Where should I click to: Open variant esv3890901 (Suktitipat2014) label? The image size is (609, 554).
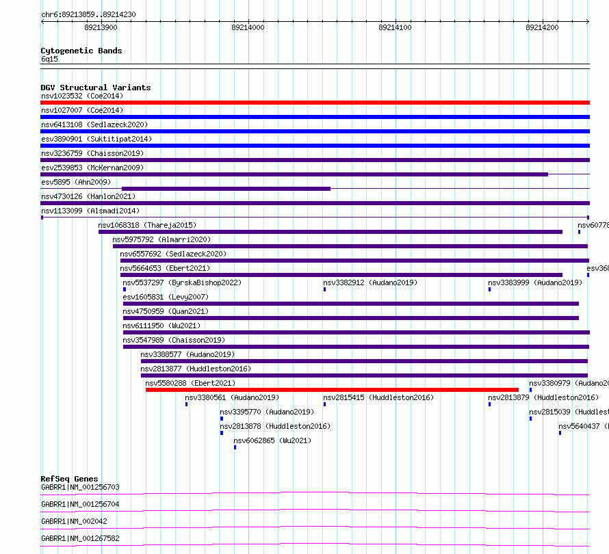(96, 139)
